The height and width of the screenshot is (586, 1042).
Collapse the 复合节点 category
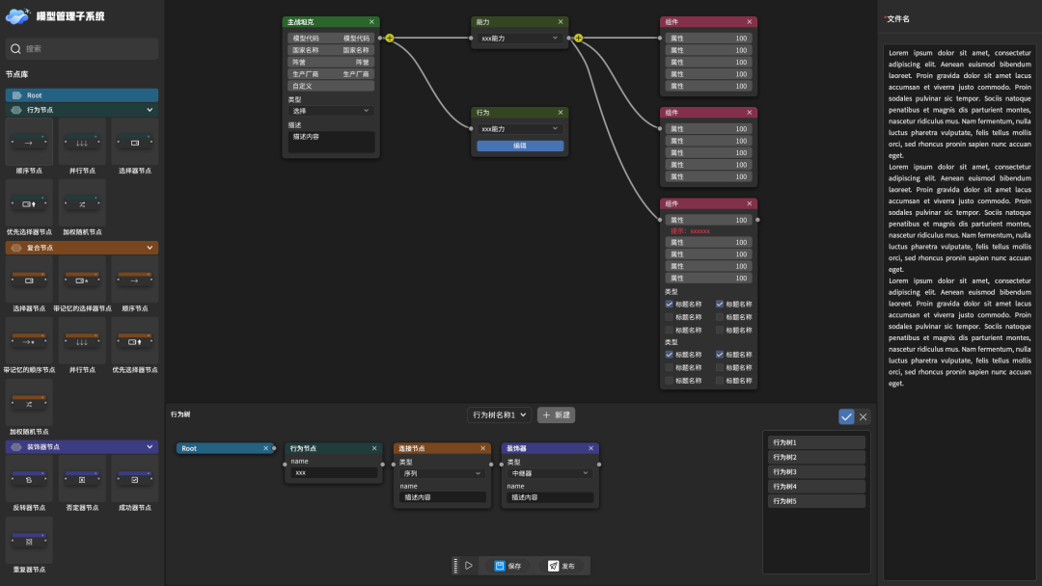coord(150,248)
